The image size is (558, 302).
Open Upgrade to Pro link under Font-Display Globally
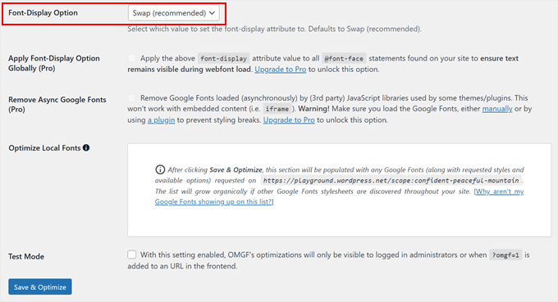281,70
